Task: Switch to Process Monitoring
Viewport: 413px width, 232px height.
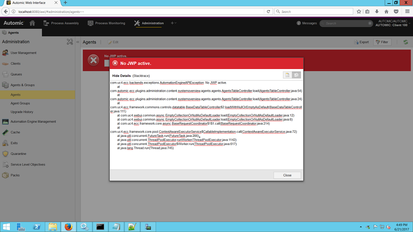Action: (x=106, y=23)
